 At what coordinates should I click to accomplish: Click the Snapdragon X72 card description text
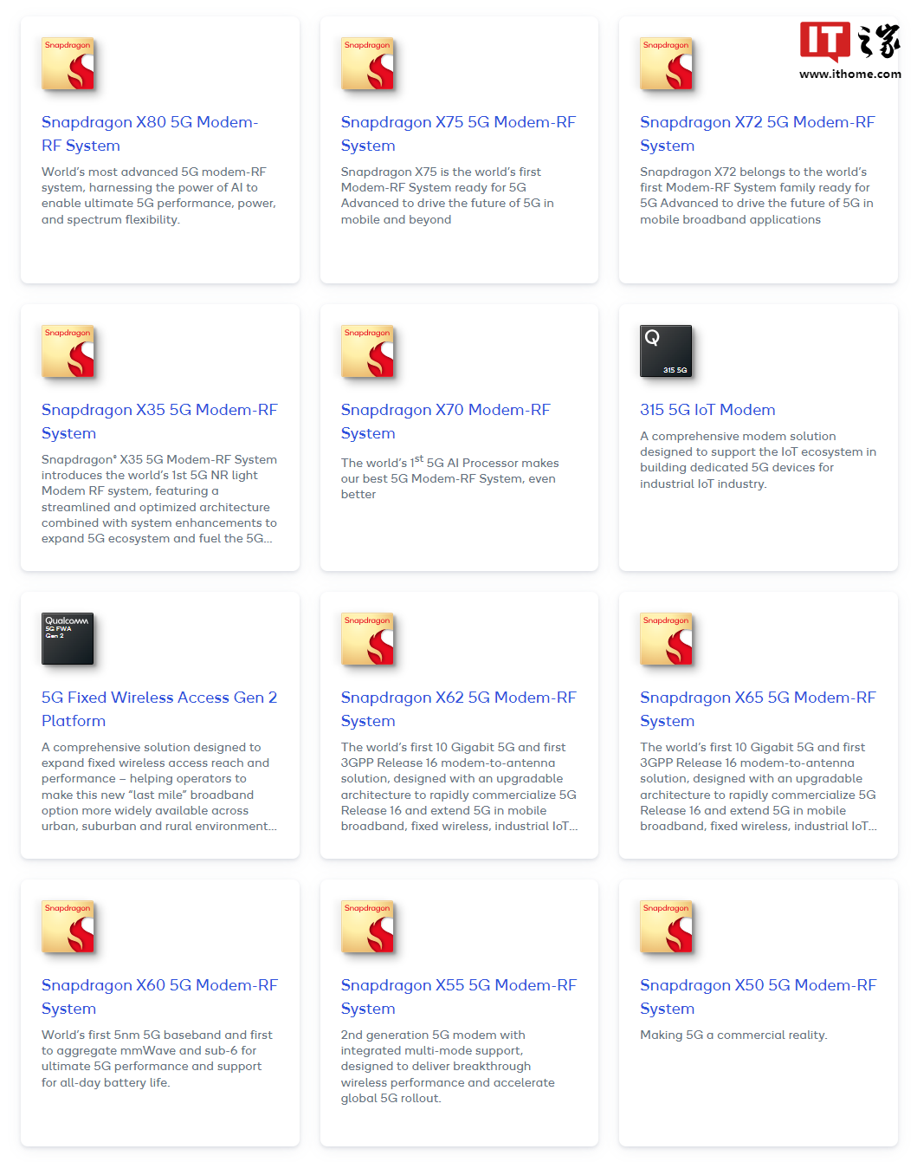click(757, 196)
